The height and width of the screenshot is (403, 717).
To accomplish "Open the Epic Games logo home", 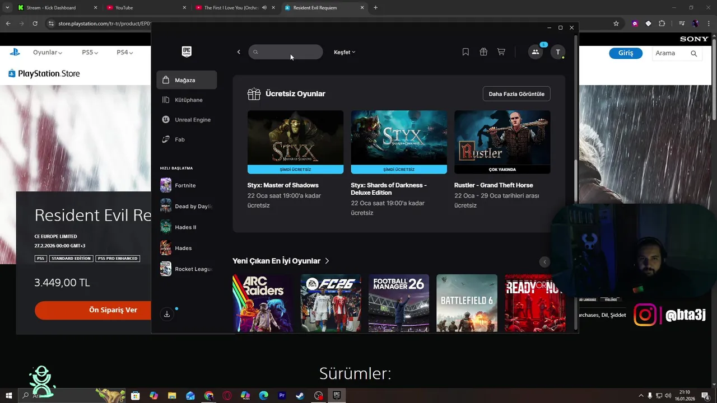I will coord(187,51).
